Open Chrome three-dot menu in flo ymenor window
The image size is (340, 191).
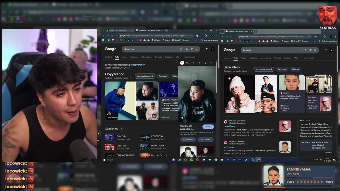(x=216, y=36)
